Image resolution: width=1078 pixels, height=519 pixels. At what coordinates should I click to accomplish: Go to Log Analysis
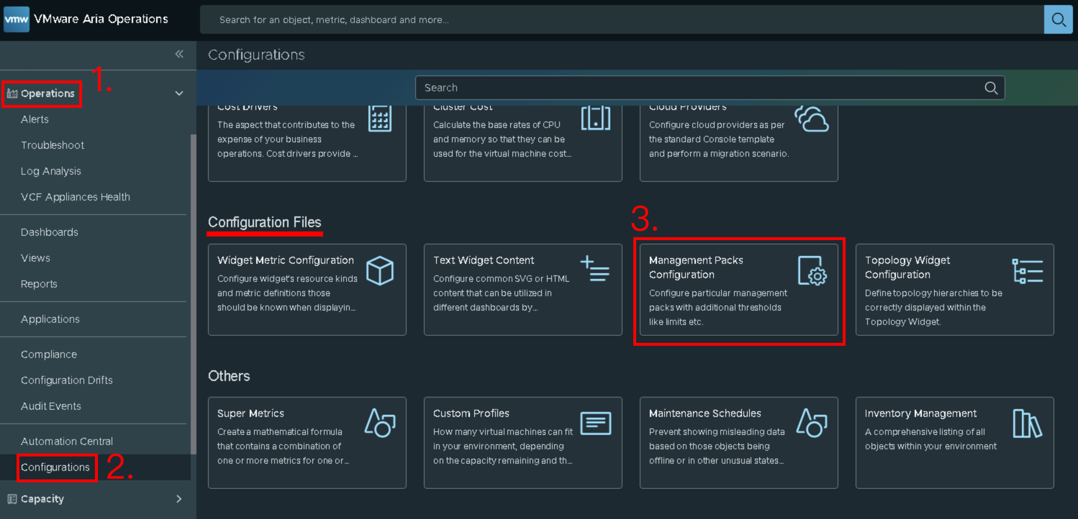[51, 171]
